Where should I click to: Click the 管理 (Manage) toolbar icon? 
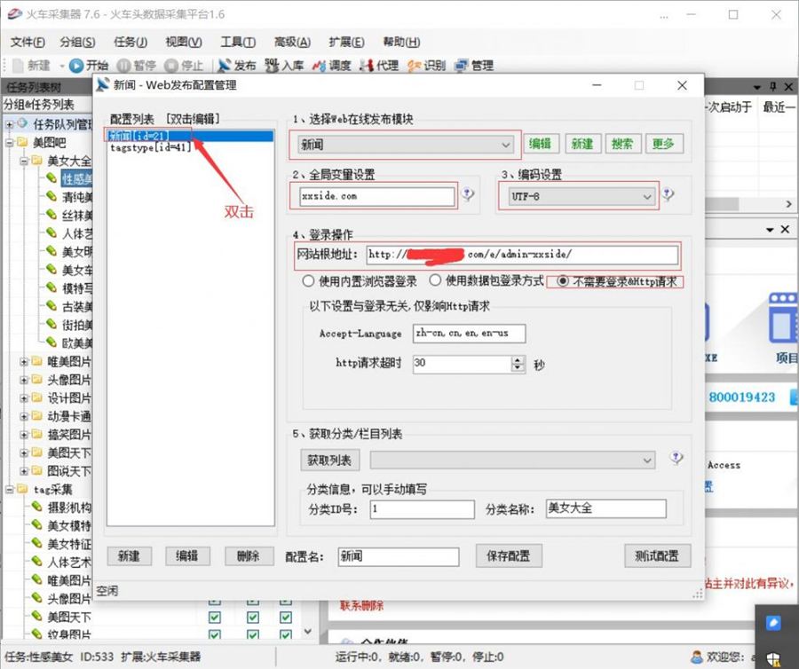(463, 66)
